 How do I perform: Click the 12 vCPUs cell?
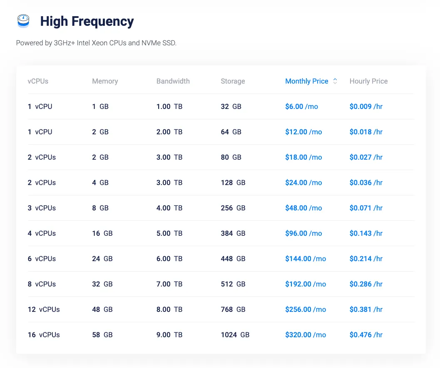pos(44,309)
